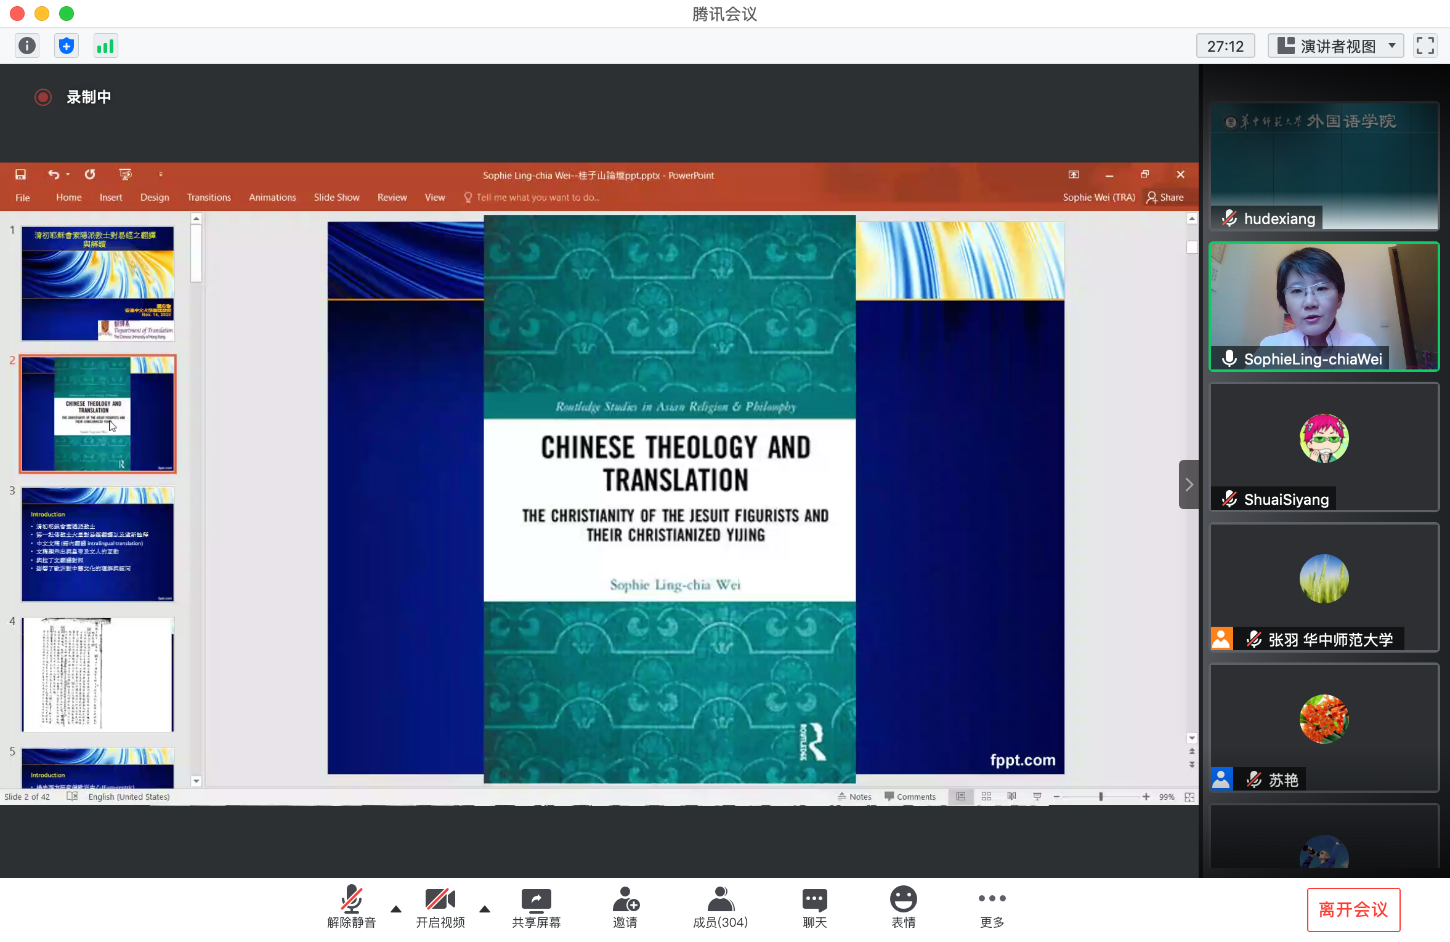Viewport: 1450px width, 942px height.
Task: Toggle the Comments pane
Action: click(x=910, y=797)
